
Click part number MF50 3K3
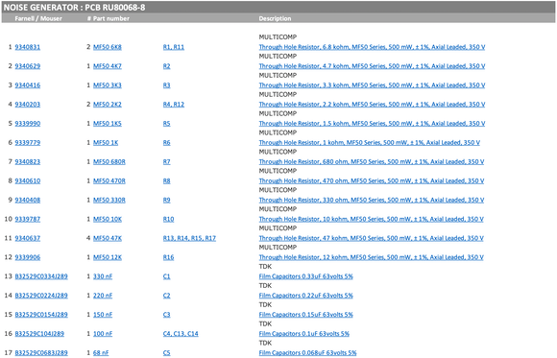tap(108, 85)
